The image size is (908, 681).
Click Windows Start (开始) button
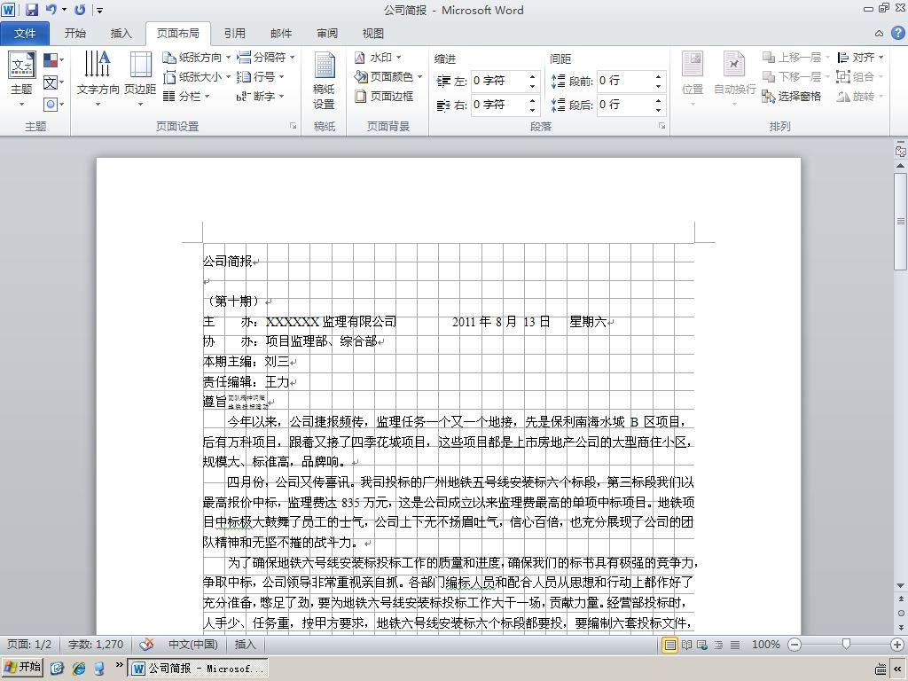click(x=22, y=667)
